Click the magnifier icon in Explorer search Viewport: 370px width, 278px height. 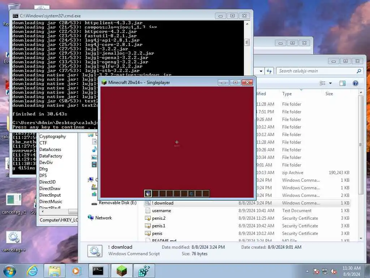click(359, 71)
